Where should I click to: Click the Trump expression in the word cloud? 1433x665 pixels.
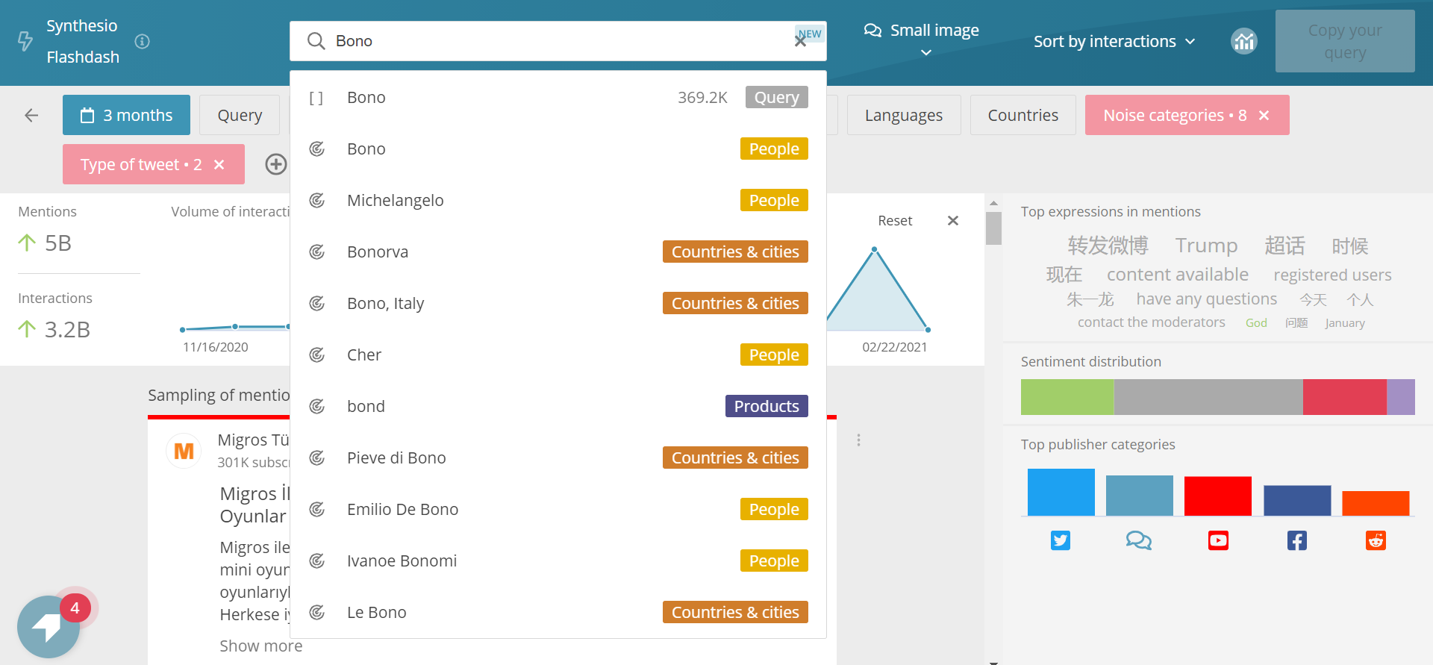(x=1206, y=246)
